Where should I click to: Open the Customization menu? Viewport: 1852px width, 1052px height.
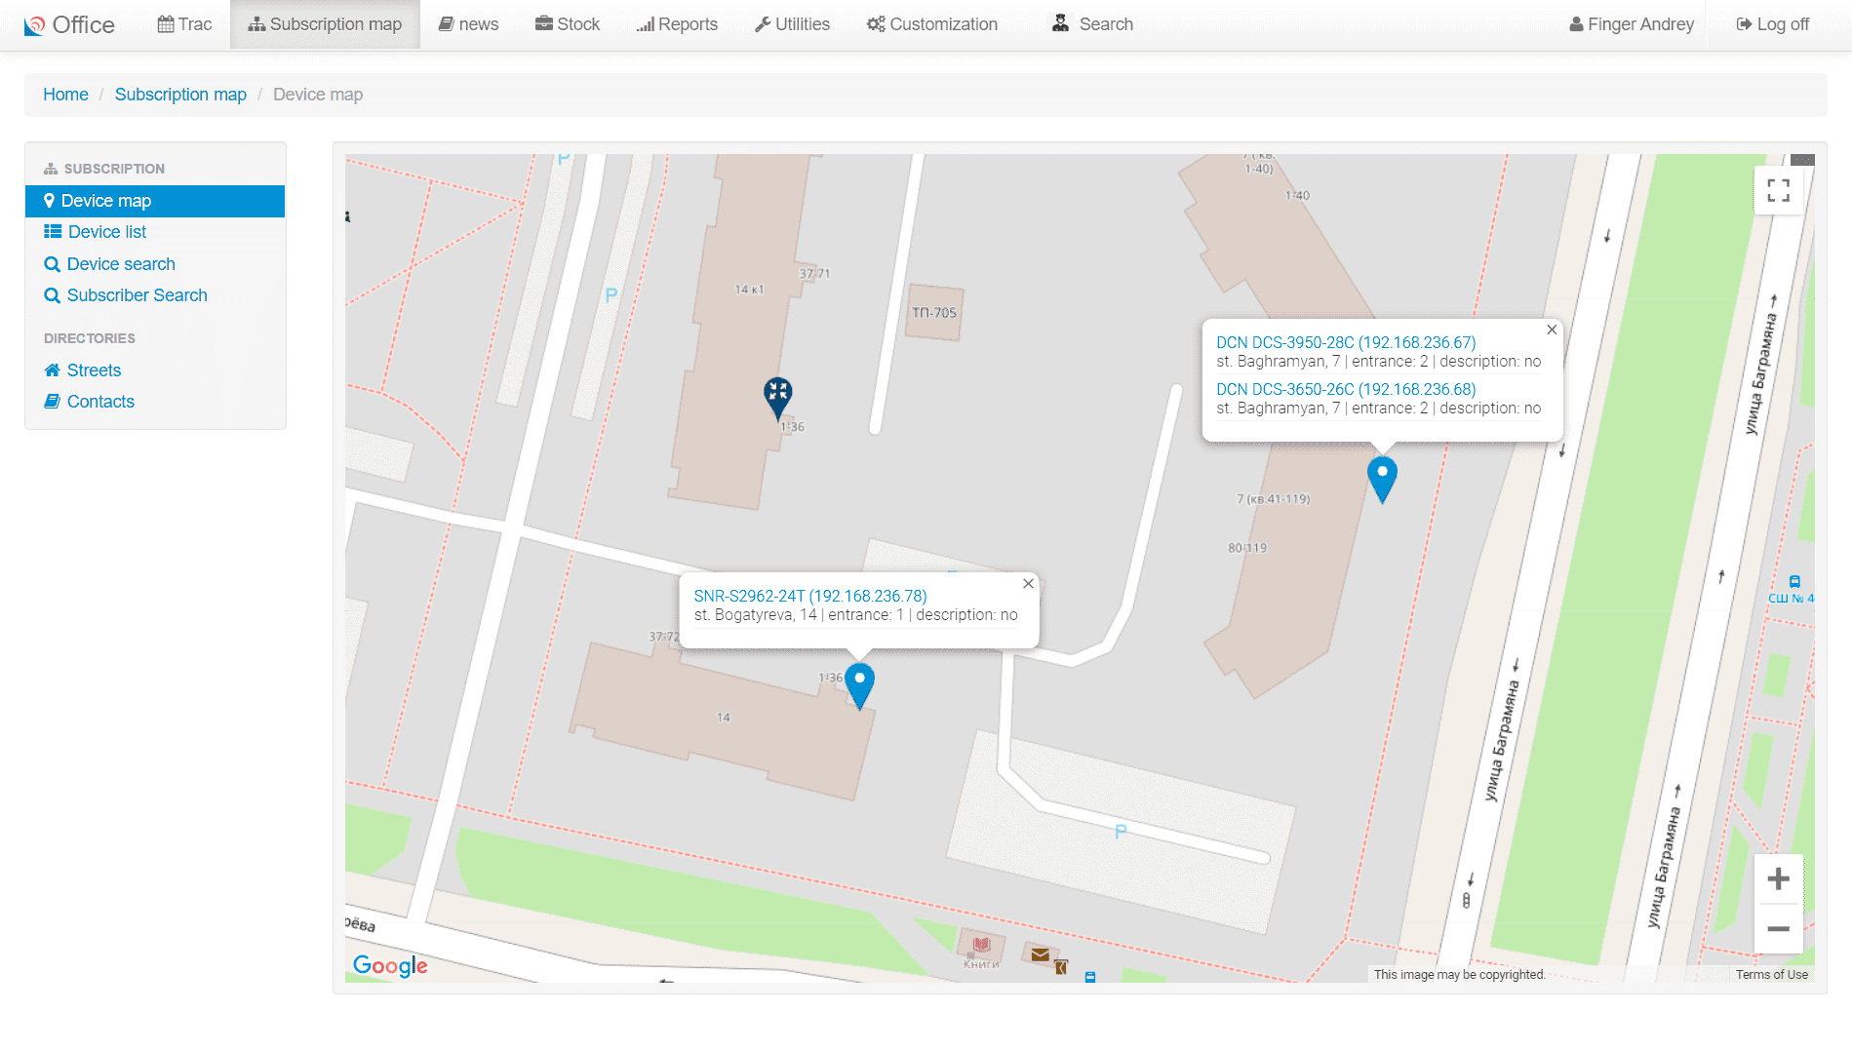pyautogui.click(x=932, y=24)
